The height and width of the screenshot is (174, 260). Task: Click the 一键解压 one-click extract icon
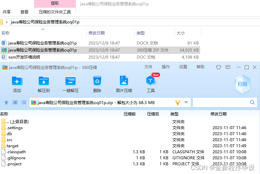pyautogui.click(x=71, y=81)
